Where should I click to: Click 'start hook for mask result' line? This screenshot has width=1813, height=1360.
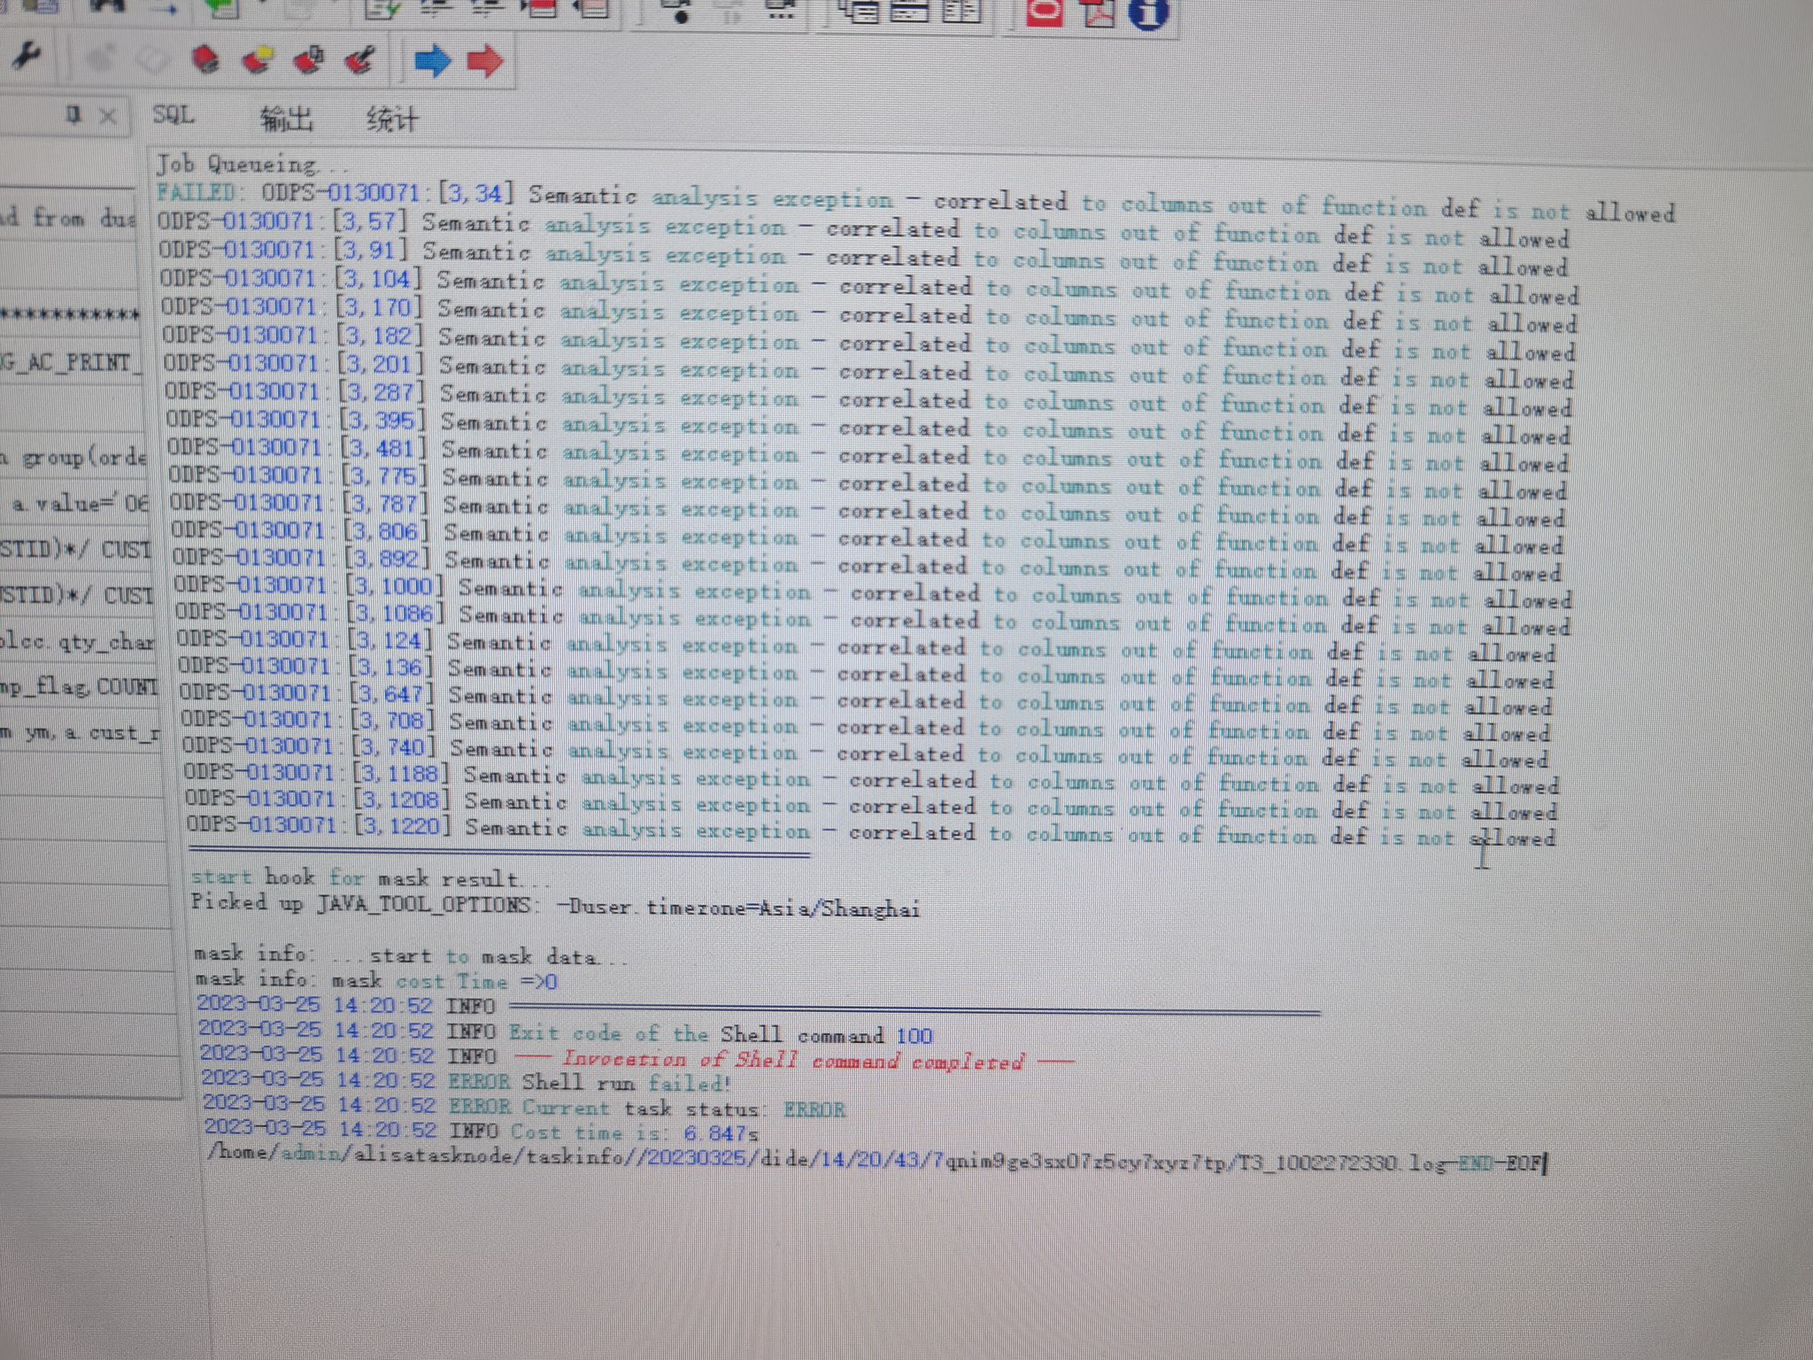[370, 877]
